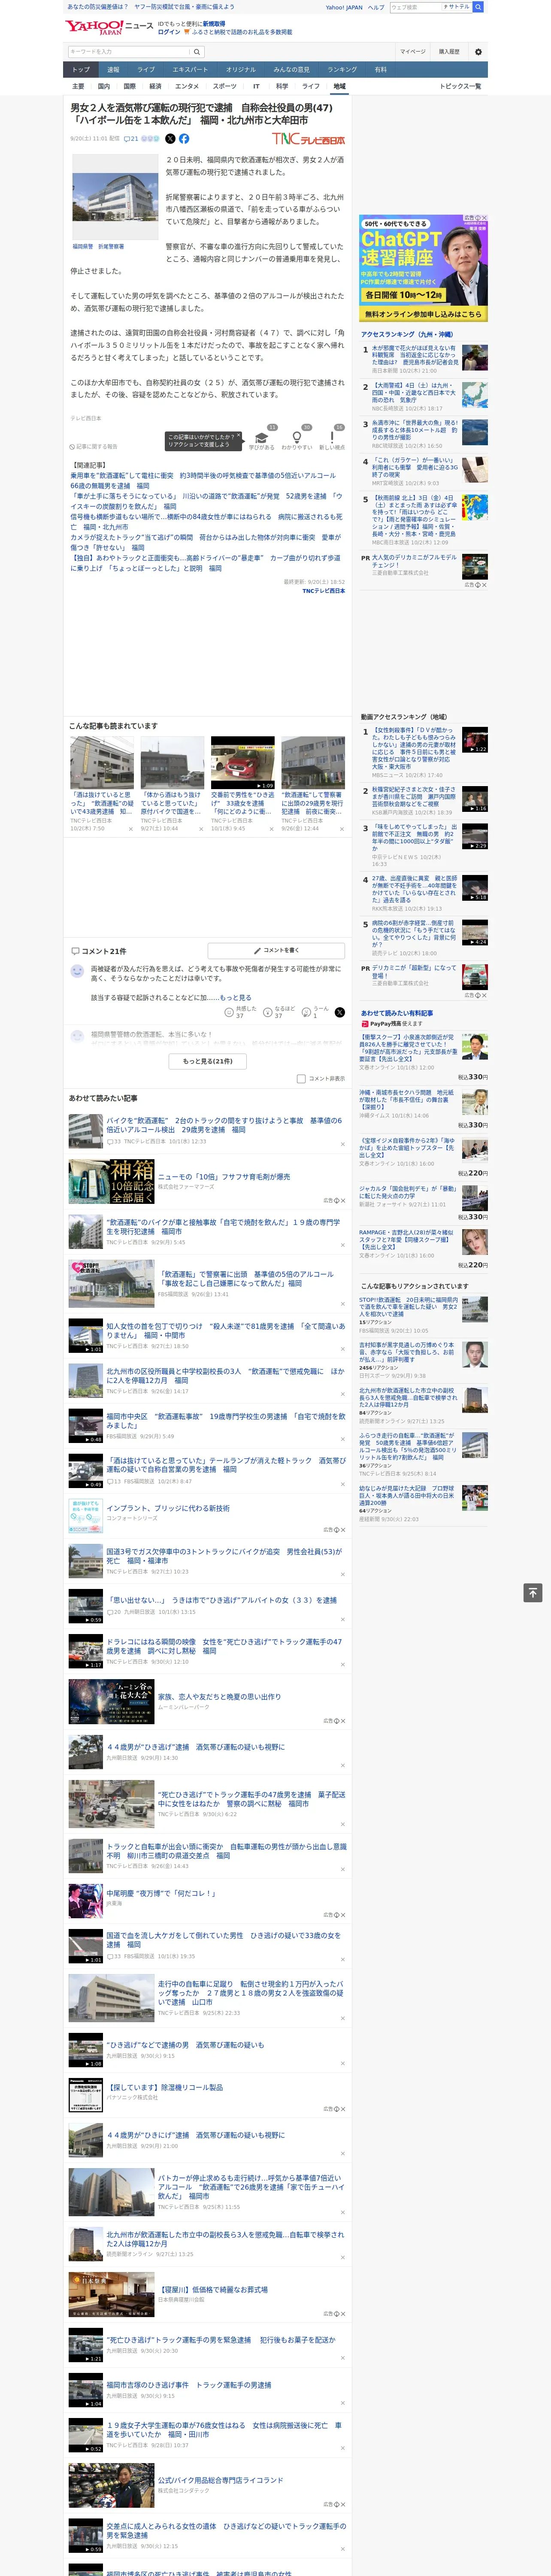Open the エンタメ category
Screen dimensions: 551x2576
coord(187,86)
